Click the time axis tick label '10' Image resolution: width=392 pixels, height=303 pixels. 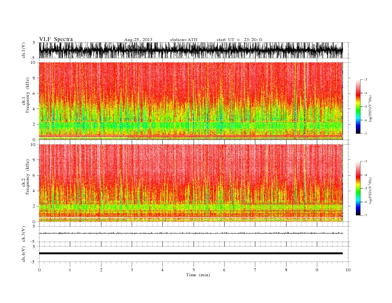point(348,270)
